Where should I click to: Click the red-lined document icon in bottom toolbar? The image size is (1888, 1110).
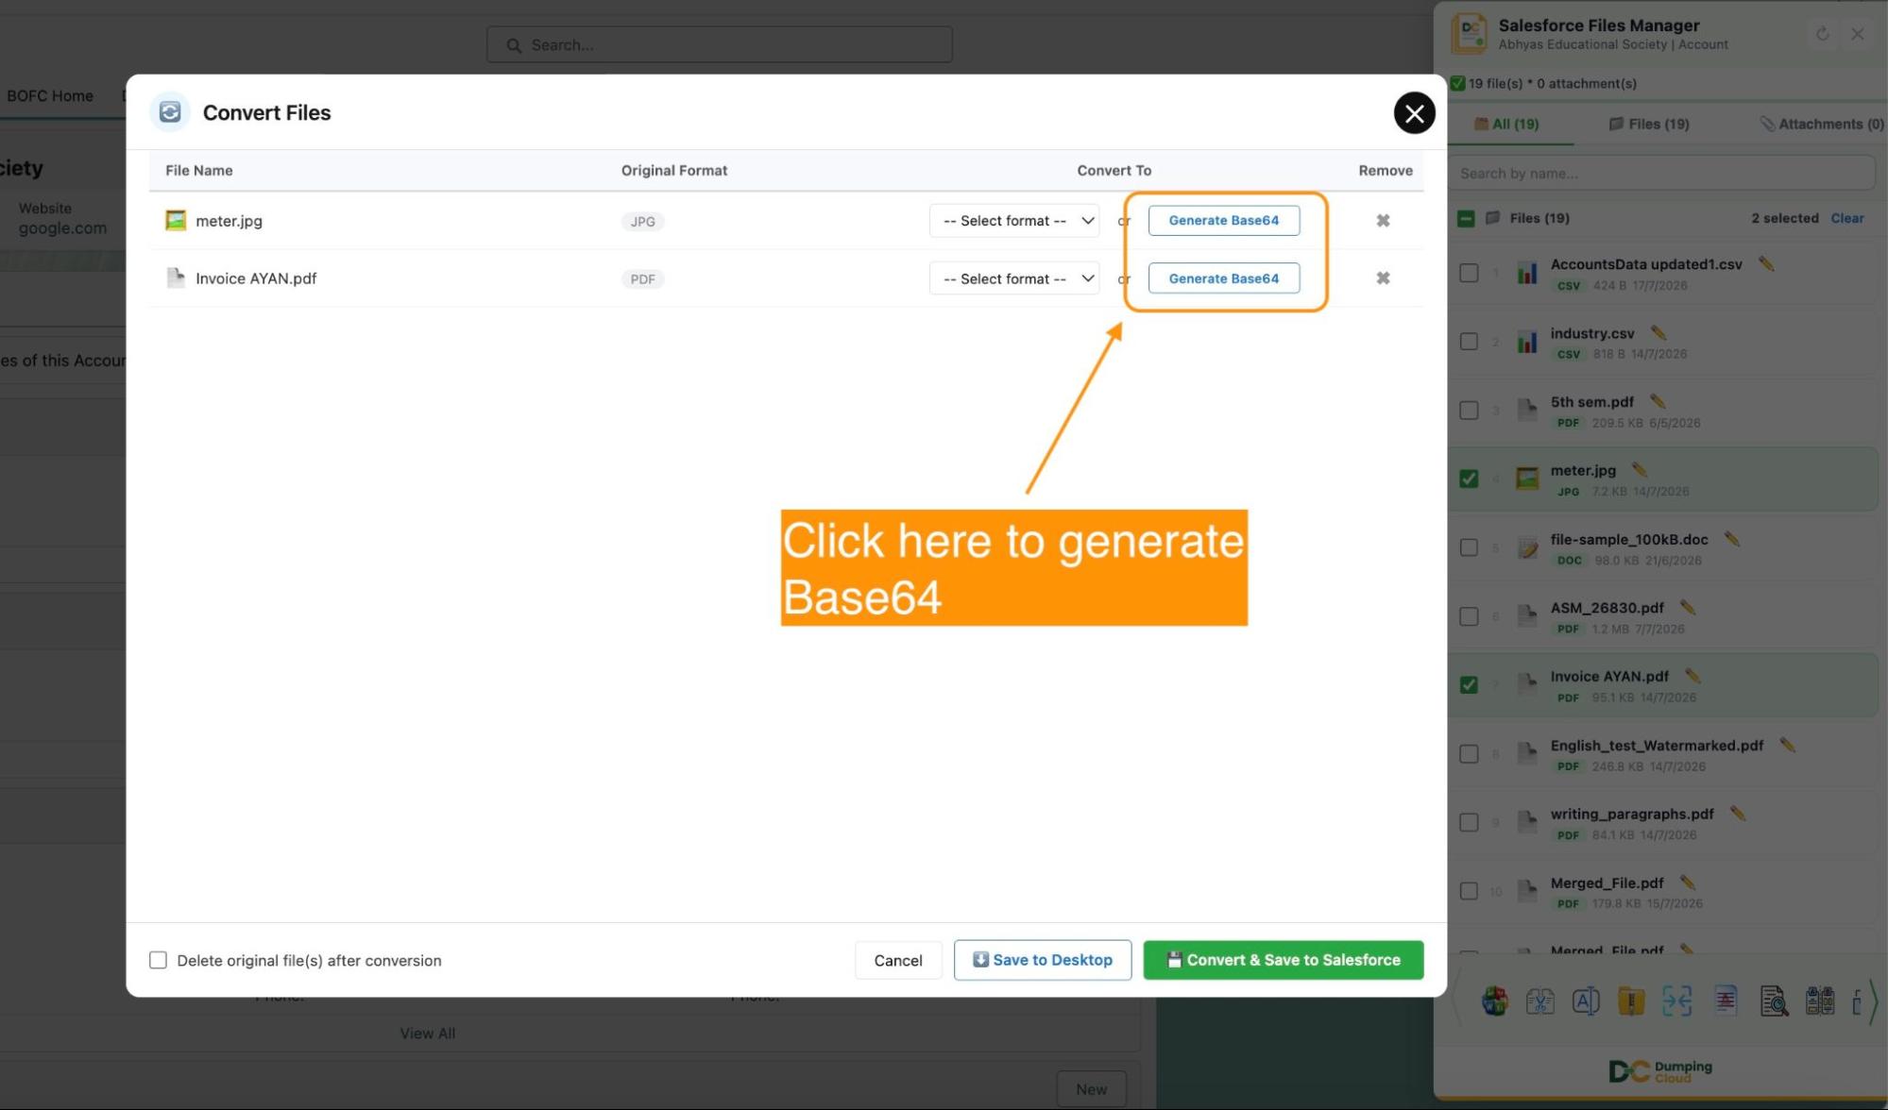click(1726, 1001)
